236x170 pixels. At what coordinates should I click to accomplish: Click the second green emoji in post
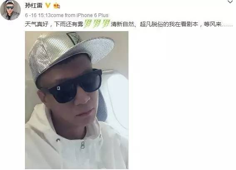point(97,24)
